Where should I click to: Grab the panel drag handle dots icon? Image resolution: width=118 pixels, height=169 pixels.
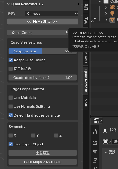point(77,4)
